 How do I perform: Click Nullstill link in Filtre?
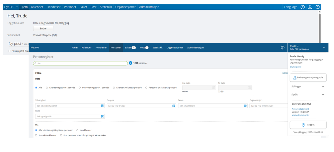[x=285, y=73]
